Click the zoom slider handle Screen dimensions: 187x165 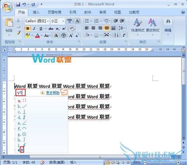coord(160,162)
